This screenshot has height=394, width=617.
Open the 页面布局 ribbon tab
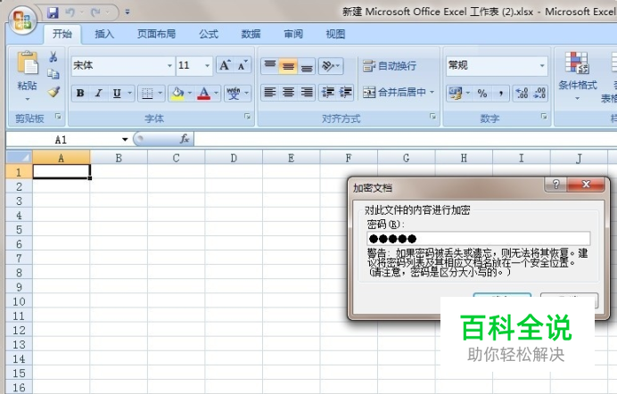click(156, 34)
